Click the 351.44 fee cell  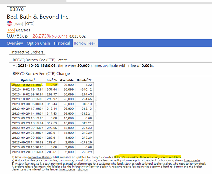(52, 89)
